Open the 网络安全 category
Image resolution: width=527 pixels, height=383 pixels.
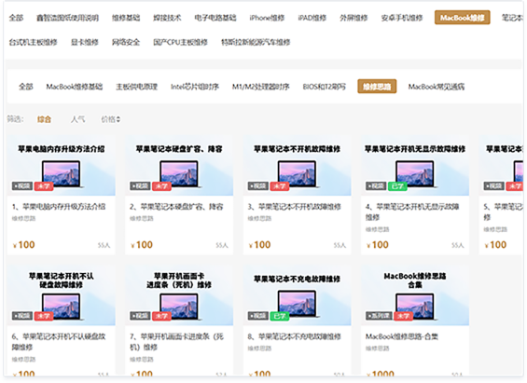click(126, 42)
